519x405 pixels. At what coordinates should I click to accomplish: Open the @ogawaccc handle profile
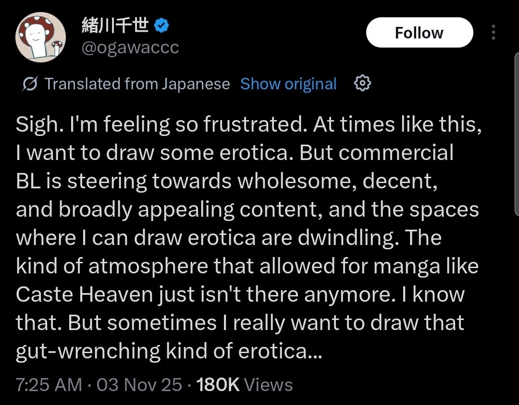point(130,48)
